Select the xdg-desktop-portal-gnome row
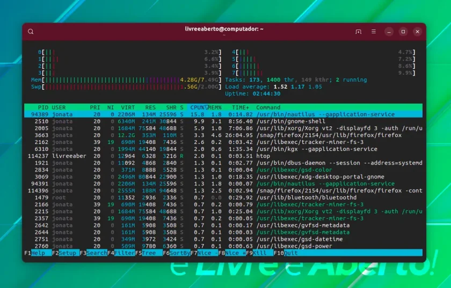 (223, 177)
